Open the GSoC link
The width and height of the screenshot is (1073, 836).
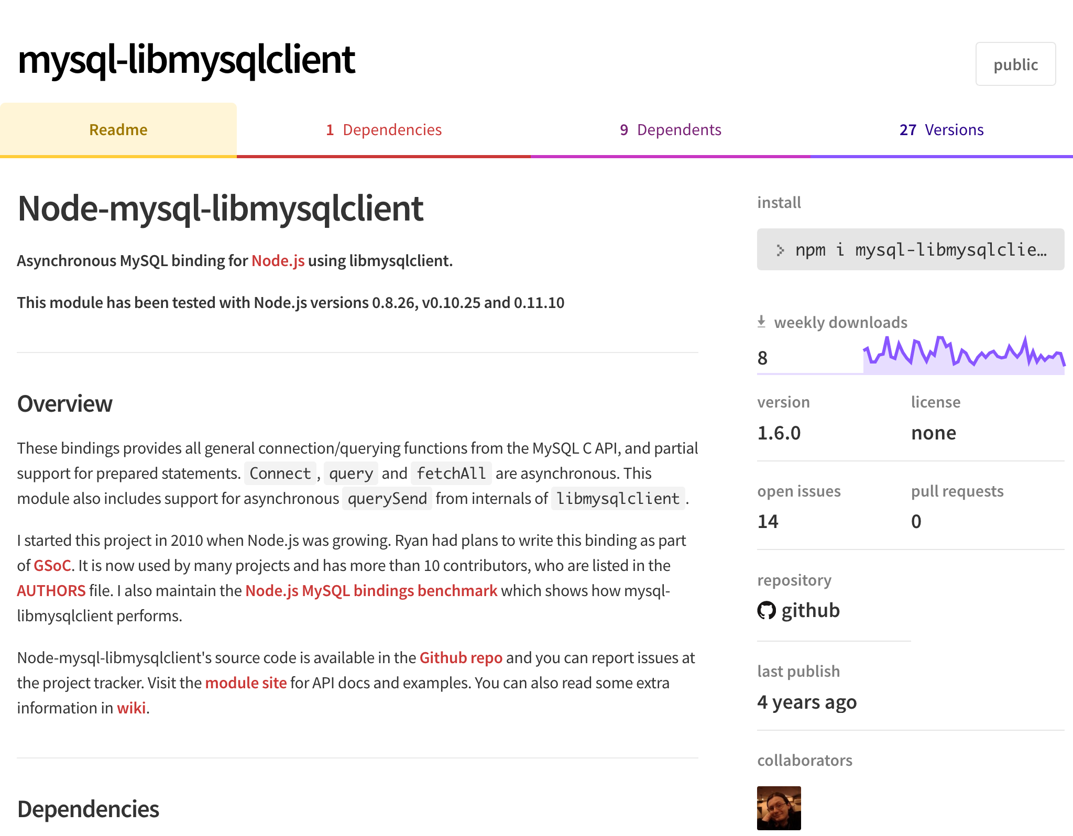52,565
